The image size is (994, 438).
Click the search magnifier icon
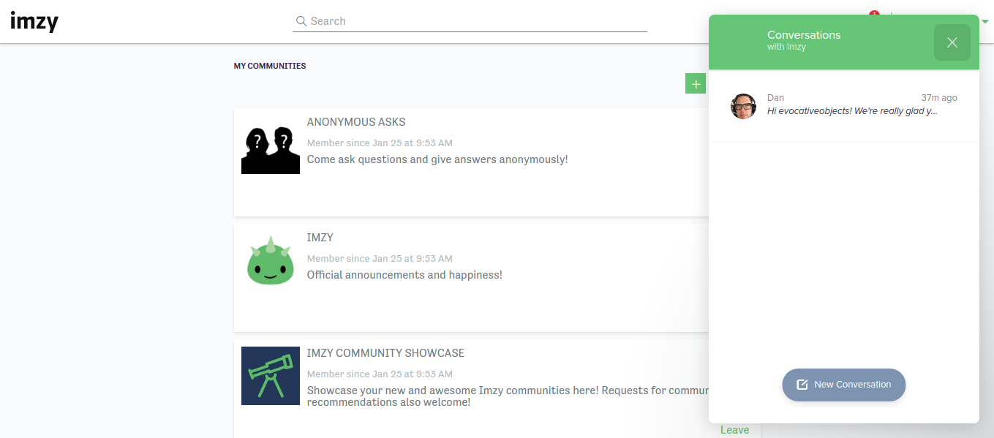(301, 21)
